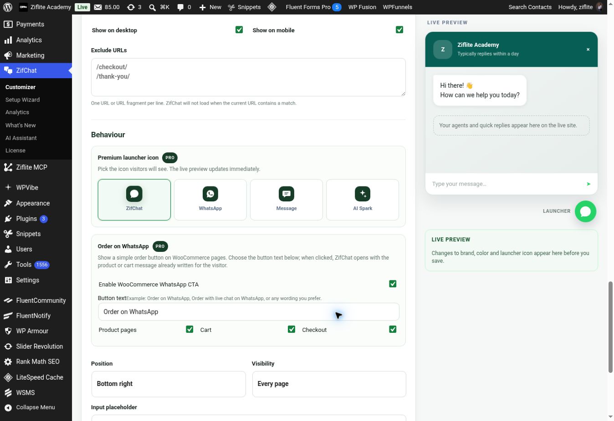The image size is (614, 421).
Task: Pick the Message launcher icon
Action: [x=287, y=200]
